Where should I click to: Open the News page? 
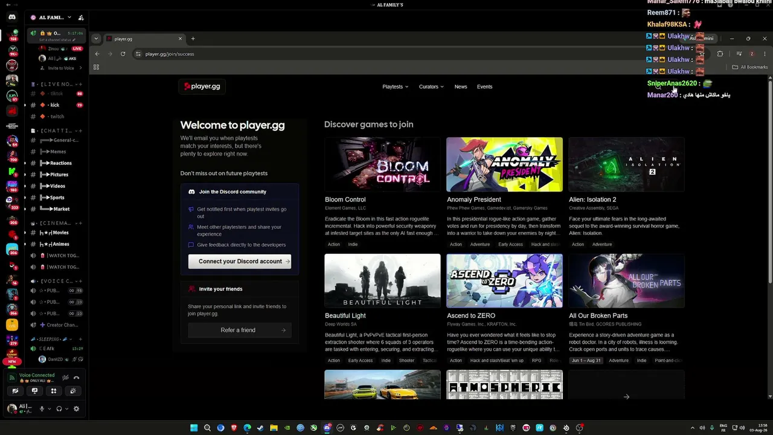coord(461,86)
